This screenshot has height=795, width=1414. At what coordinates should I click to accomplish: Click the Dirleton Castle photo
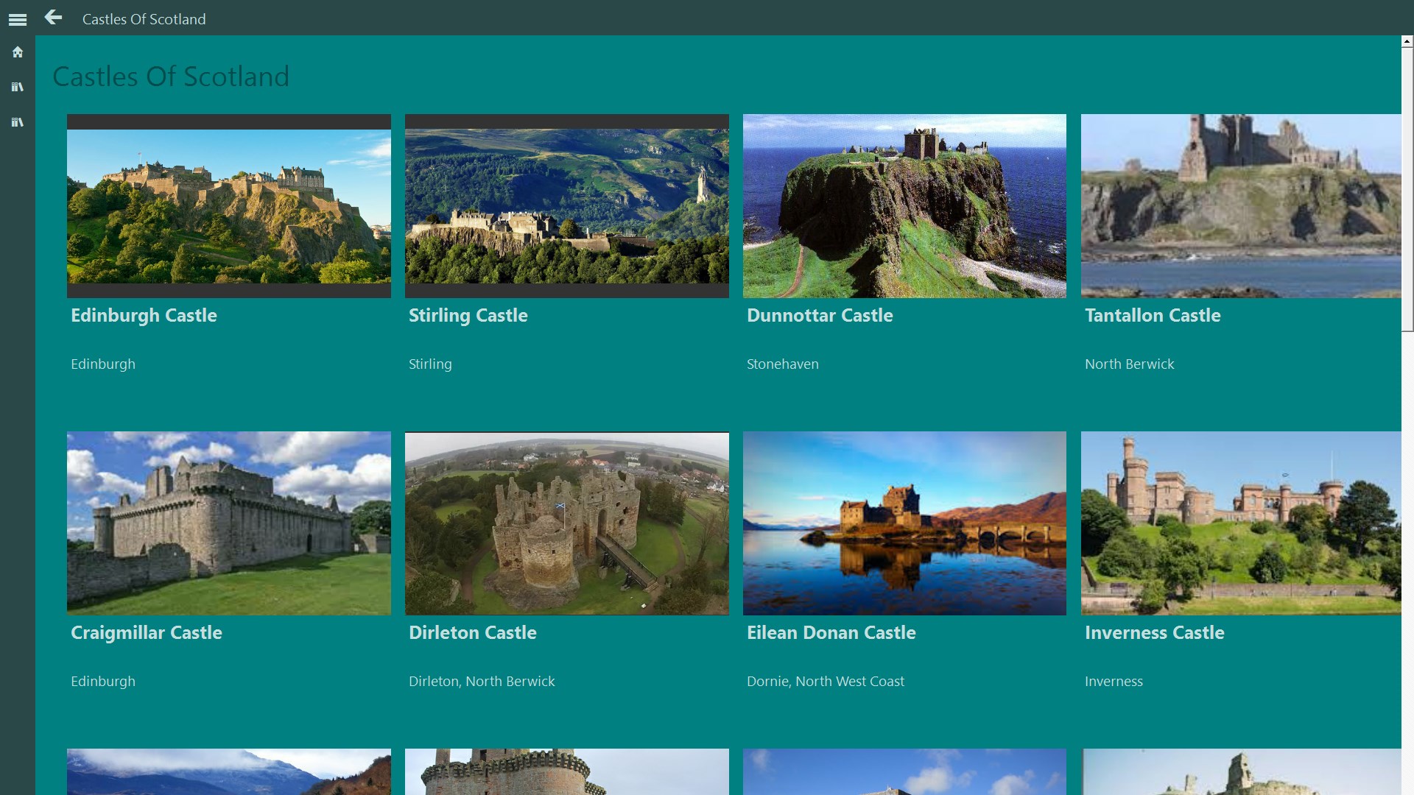pyautogui.click(x=566, y=523)
